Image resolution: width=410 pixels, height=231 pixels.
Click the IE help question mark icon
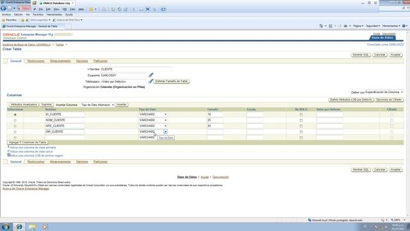click(404, 26)
